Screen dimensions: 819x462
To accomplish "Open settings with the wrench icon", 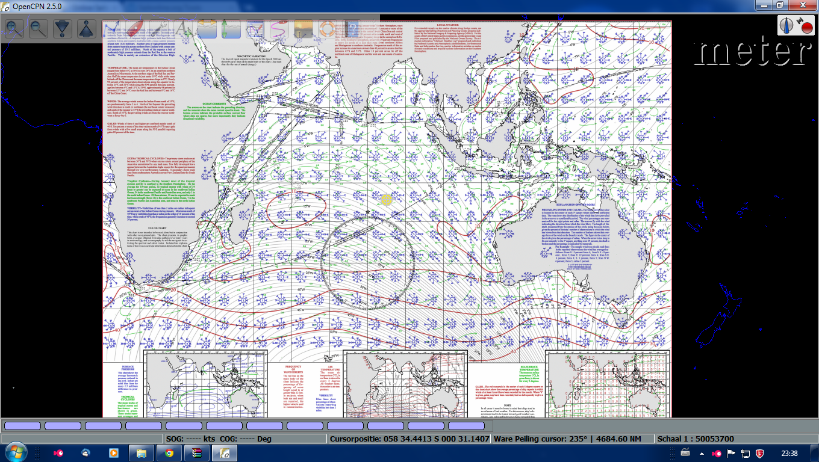I will coord(159,28).
